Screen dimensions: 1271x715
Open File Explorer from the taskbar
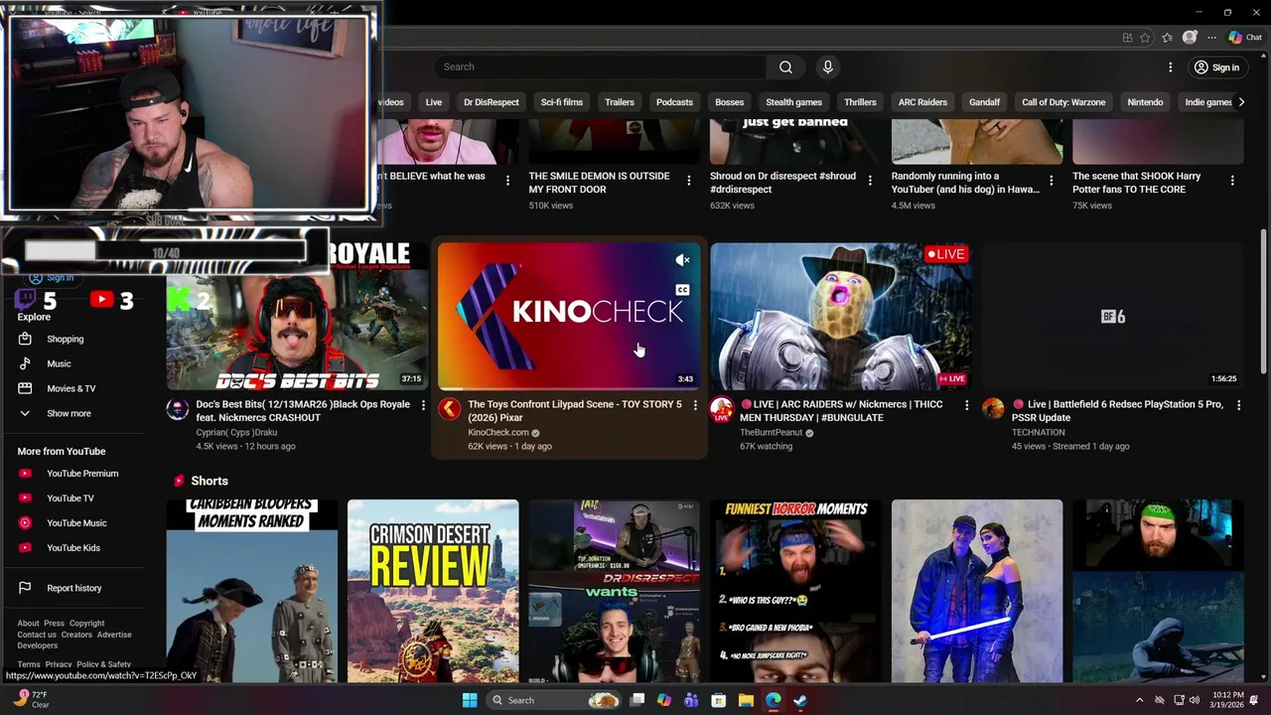click(x=746, y=700)
